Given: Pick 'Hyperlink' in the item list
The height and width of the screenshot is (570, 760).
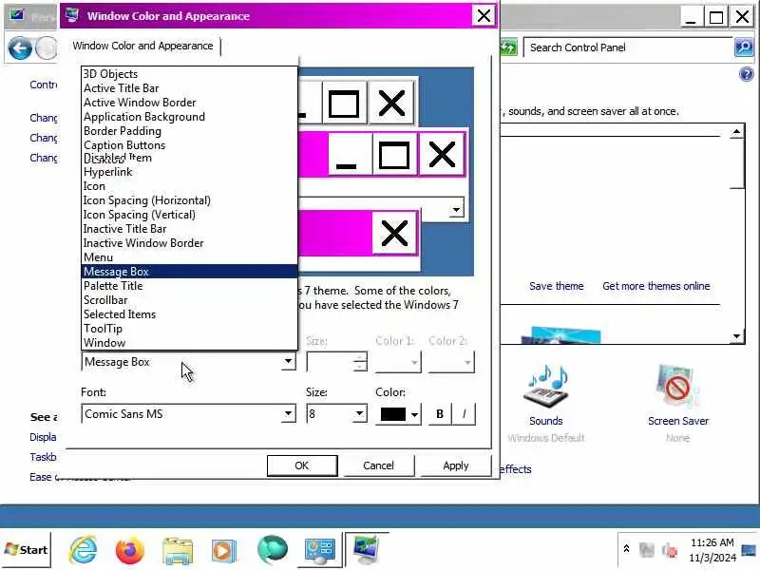Looking at the screenshot, I should click(x=189, y=172).
